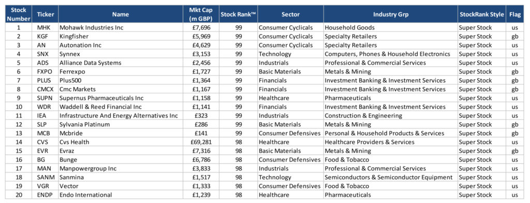Select the Semiconductors & Semiconductor Equipment cell
This screenshot has width=530, height=203.
(x=390, y=177)
